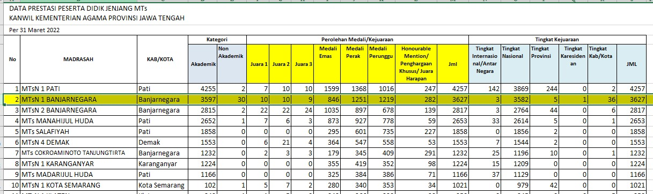
Task: Select Tingkat Nasional value 3869
Action: pyautogui.click(x=515, y=88)
